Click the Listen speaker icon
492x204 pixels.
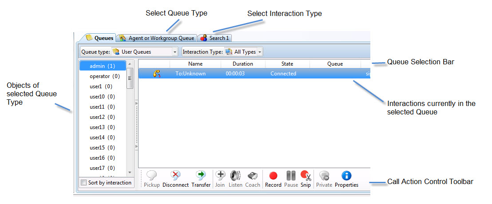[x=235, y=176]
